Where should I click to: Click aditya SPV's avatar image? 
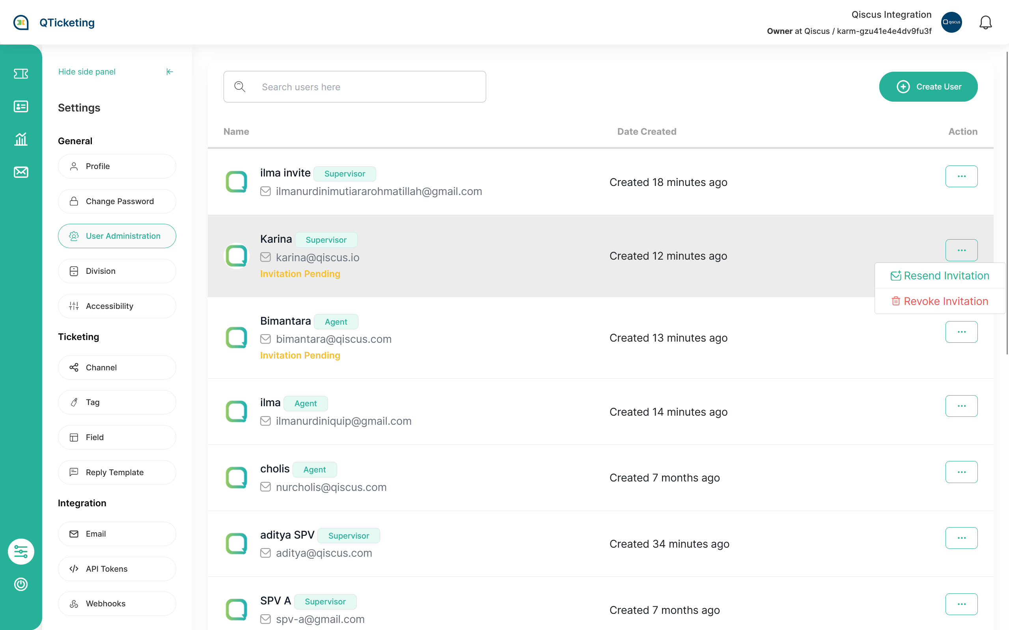tap(237, 543)
